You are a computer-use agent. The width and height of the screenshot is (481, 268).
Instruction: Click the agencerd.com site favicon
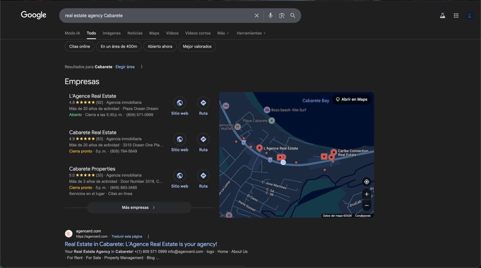pyautogui.click(x=69, y=234)
